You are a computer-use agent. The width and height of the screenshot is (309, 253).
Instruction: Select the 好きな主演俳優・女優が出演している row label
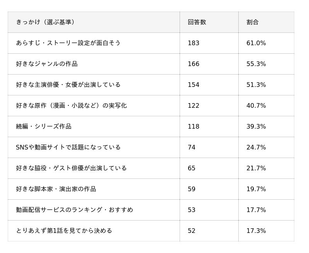click(x=68, y=85)
